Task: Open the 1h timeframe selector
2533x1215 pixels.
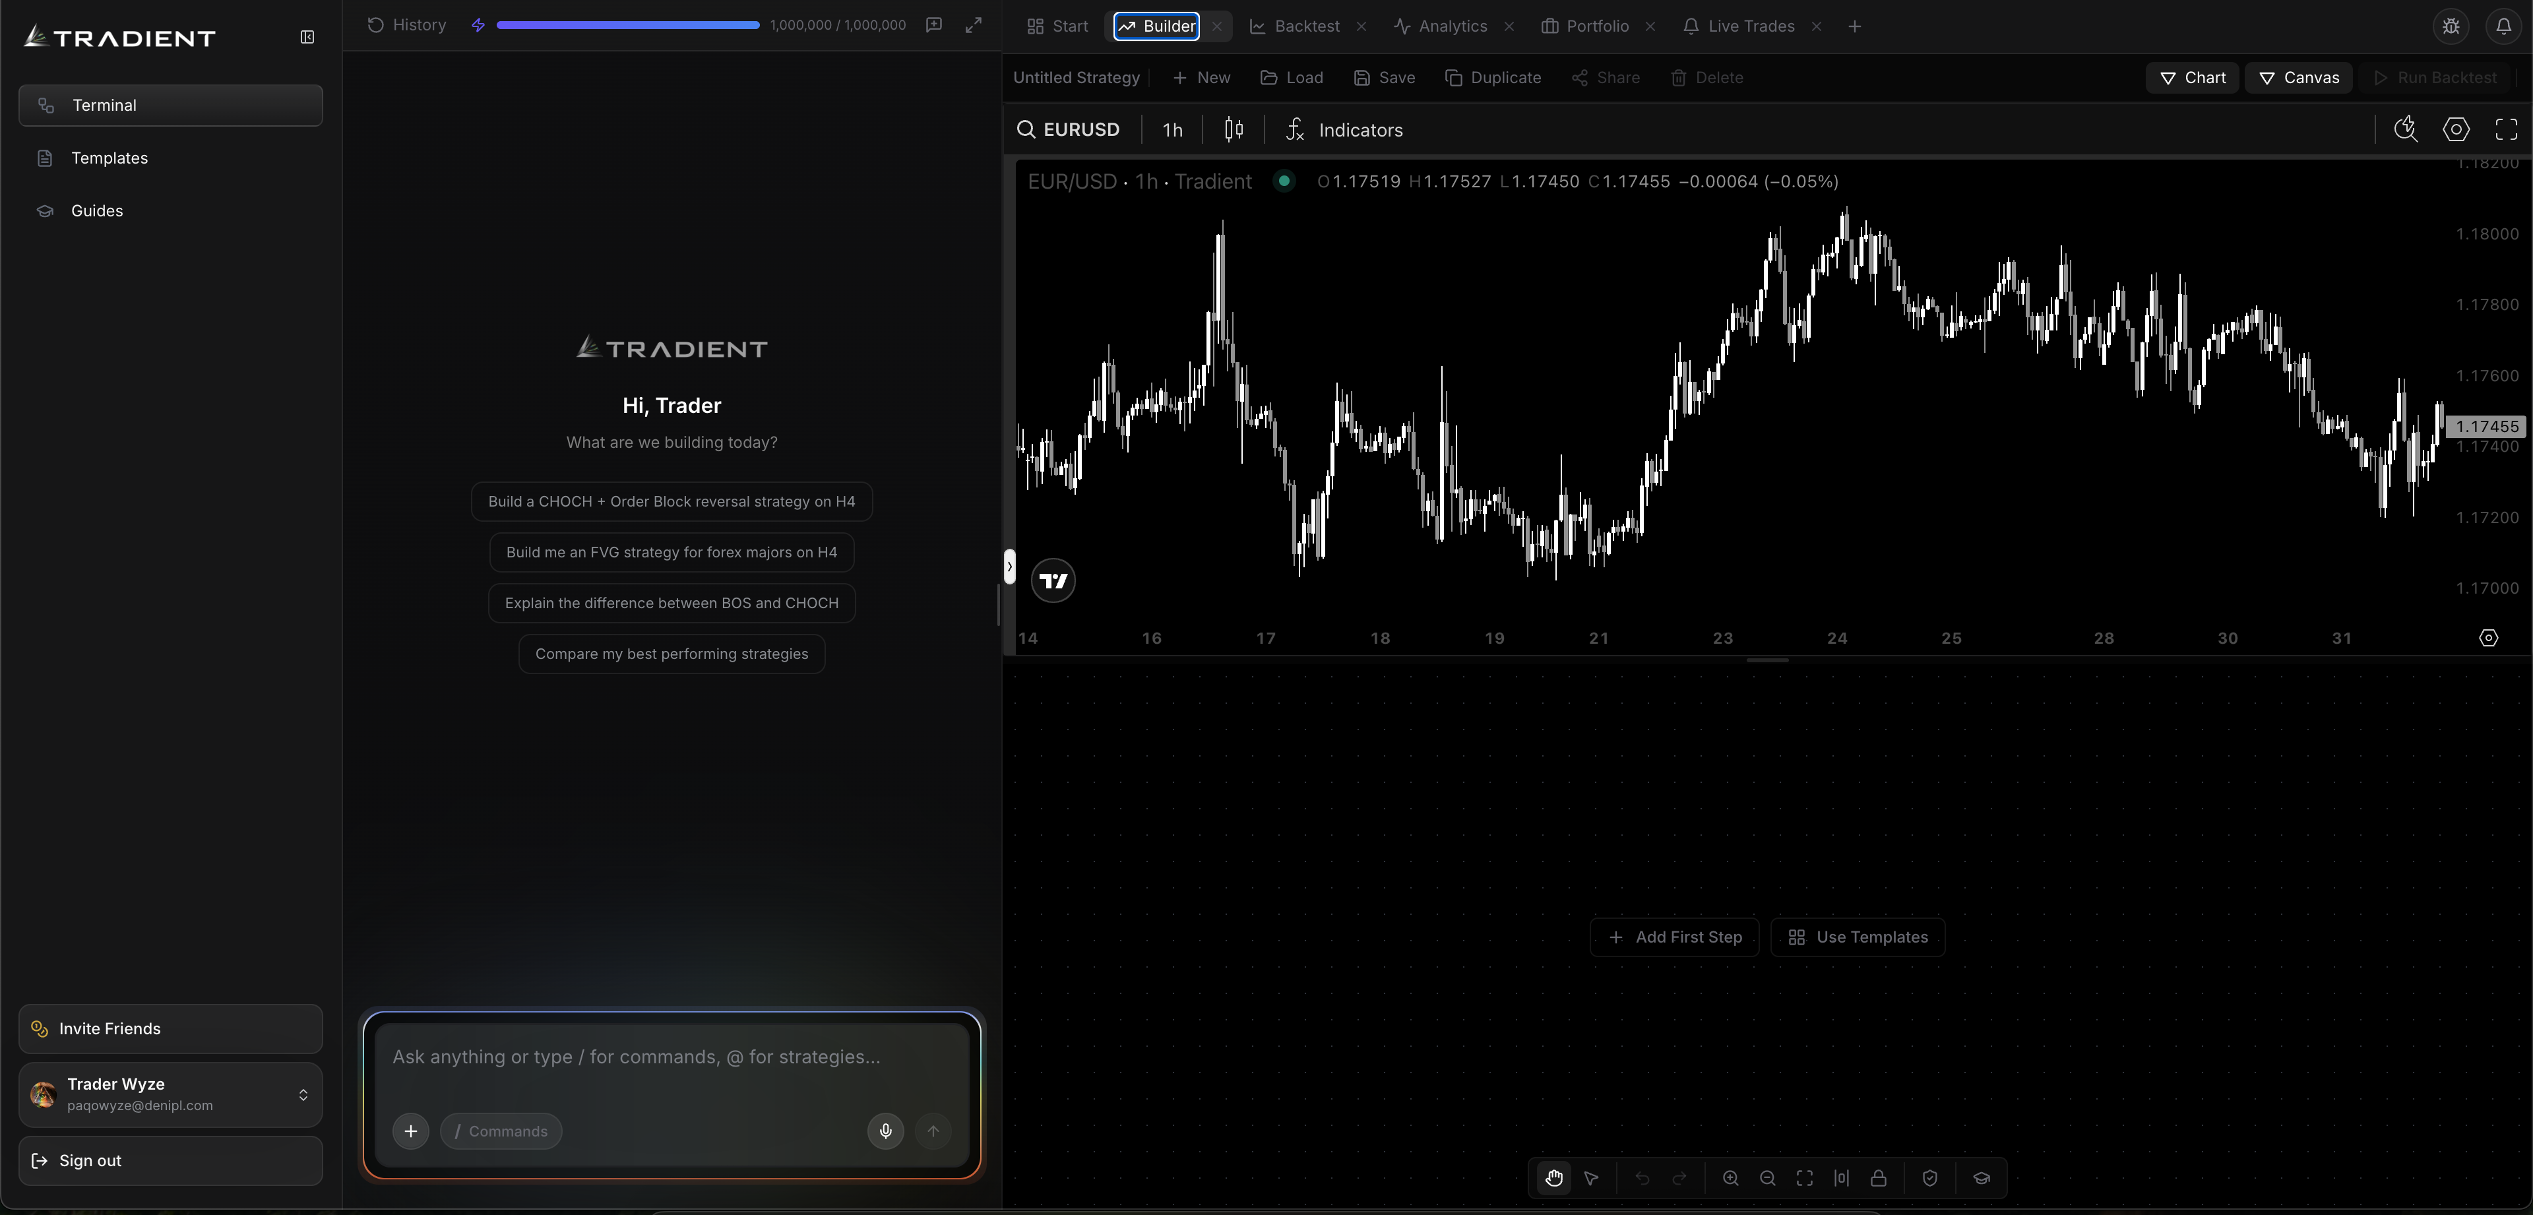Action: point(1172,130)
